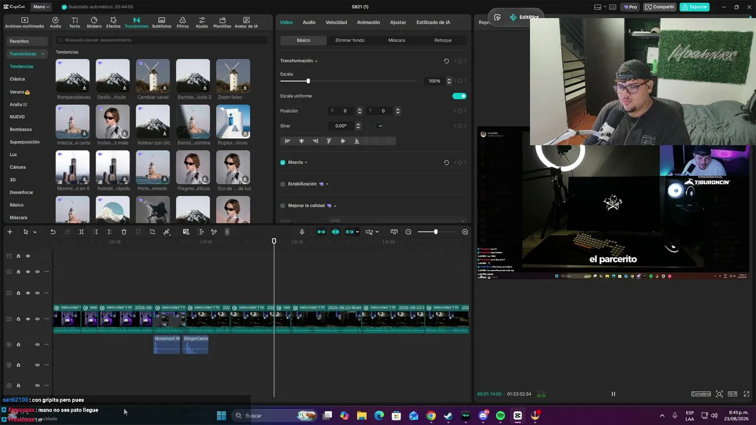Screen dimensions: 756x425
Task: Open the Stickers library
Action: [94, 22]
